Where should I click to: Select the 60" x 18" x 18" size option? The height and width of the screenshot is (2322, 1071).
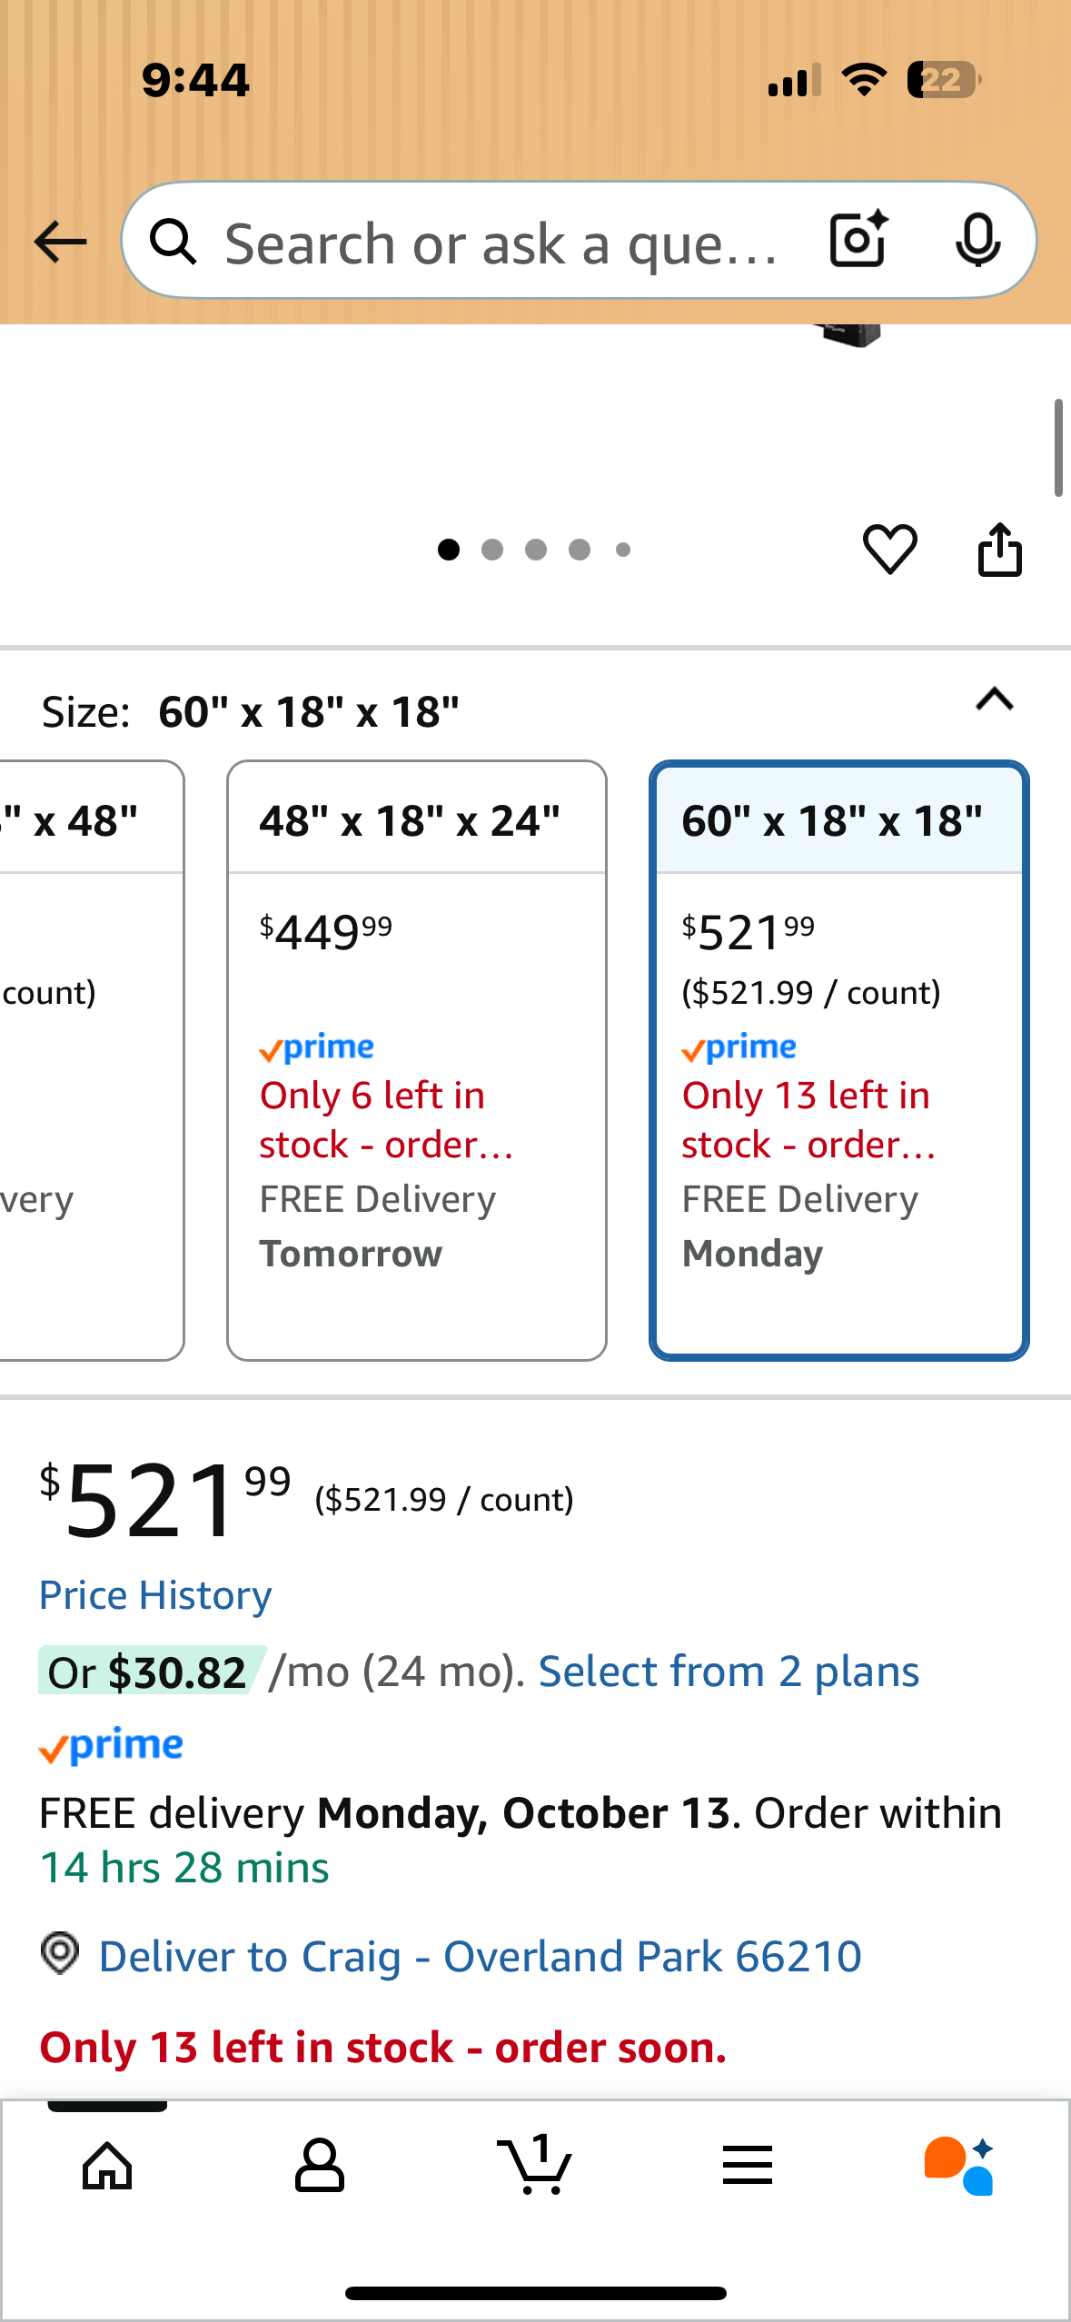838,1059
